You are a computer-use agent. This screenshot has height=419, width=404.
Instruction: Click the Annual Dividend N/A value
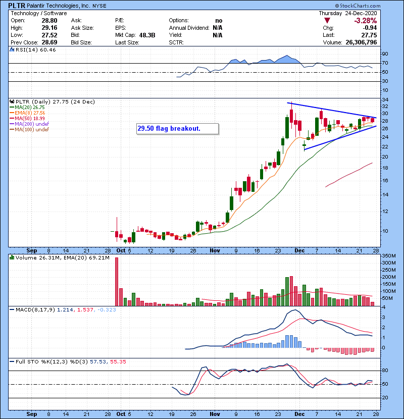click(218, 28)
